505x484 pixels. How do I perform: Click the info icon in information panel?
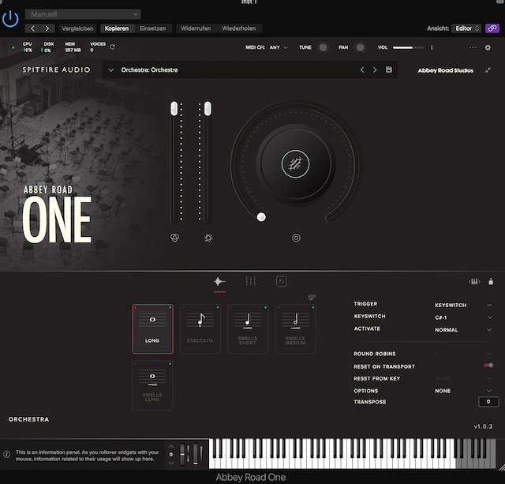point(6,454)
